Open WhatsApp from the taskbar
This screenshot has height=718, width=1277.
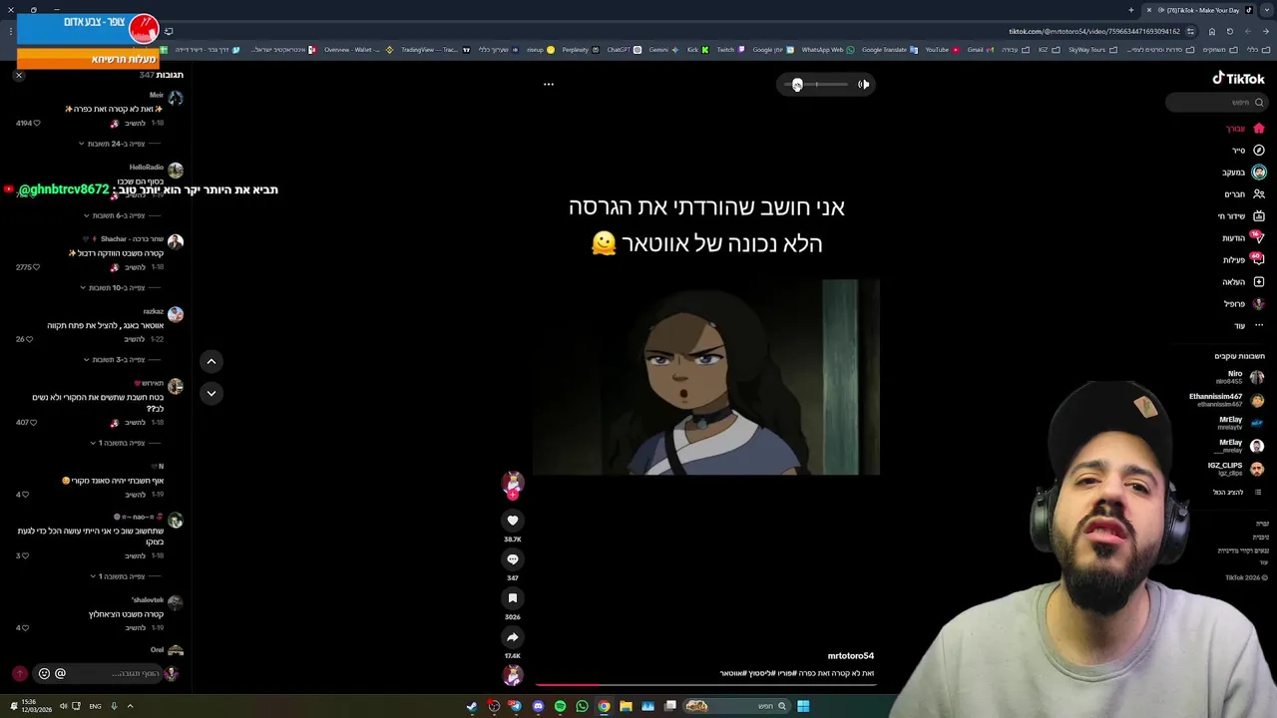coord(582,706)
